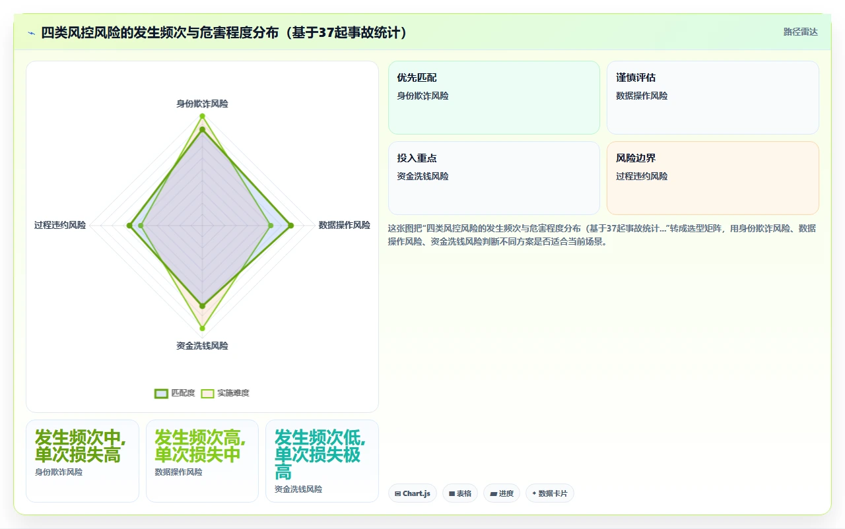Click the 过程违约风险 radar axis label
Screen dimensions: 845x529
(x=60, y=225)
